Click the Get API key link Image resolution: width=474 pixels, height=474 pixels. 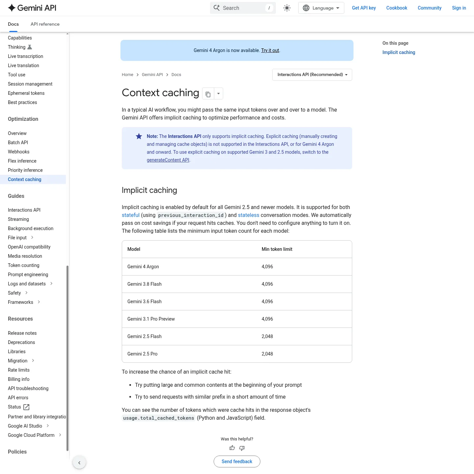point(364,8)
